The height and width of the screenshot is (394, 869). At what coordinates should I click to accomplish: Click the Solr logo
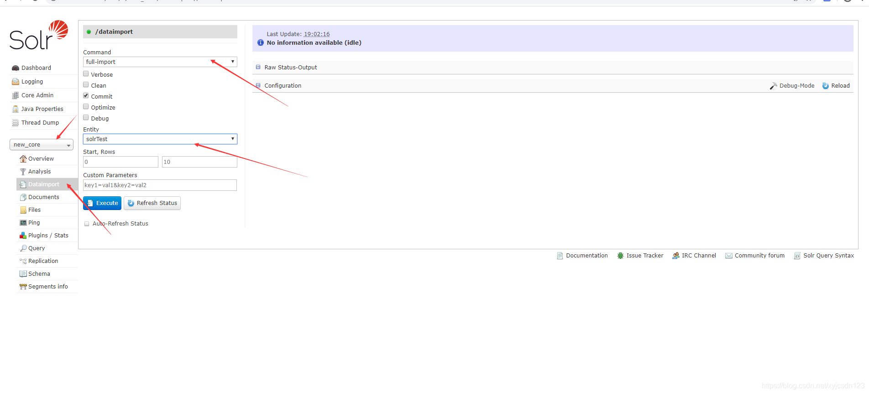click(x=39, y=35)
